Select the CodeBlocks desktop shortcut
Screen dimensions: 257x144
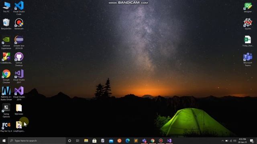click(6, 58)
